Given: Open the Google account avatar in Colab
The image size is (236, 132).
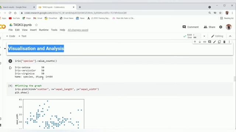Looking at the screenshot, I should 229,27.
